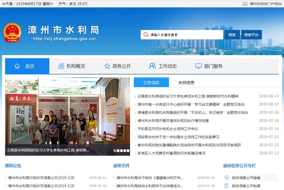The image size is (284, 190).
Task: Select the 工作动态 news tab
Action: coord(151,83)
